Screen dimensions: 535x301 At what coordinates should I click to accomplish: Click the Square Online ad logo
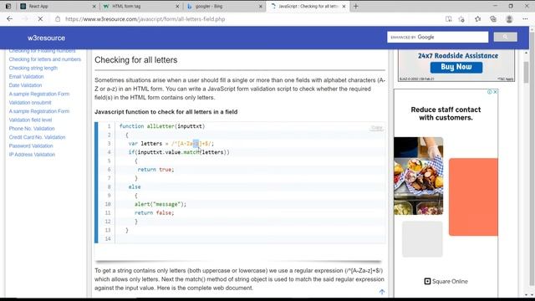446,281
